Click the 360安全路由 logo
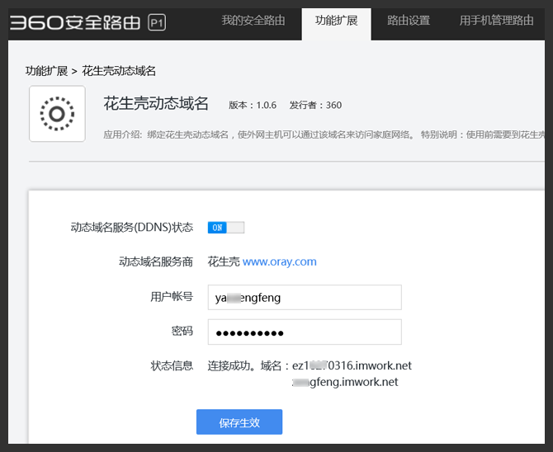The image size is (553, 452). [75, 23]
